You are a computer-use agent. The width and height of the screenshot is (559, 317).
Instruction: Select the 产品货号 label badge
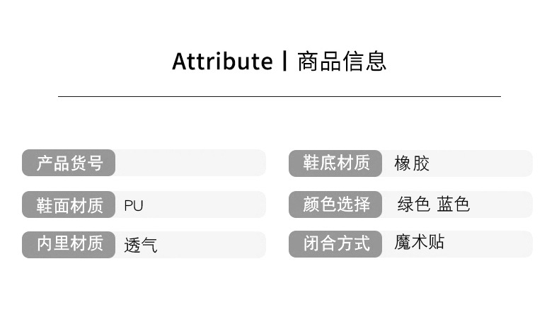[x=69, y=163]
